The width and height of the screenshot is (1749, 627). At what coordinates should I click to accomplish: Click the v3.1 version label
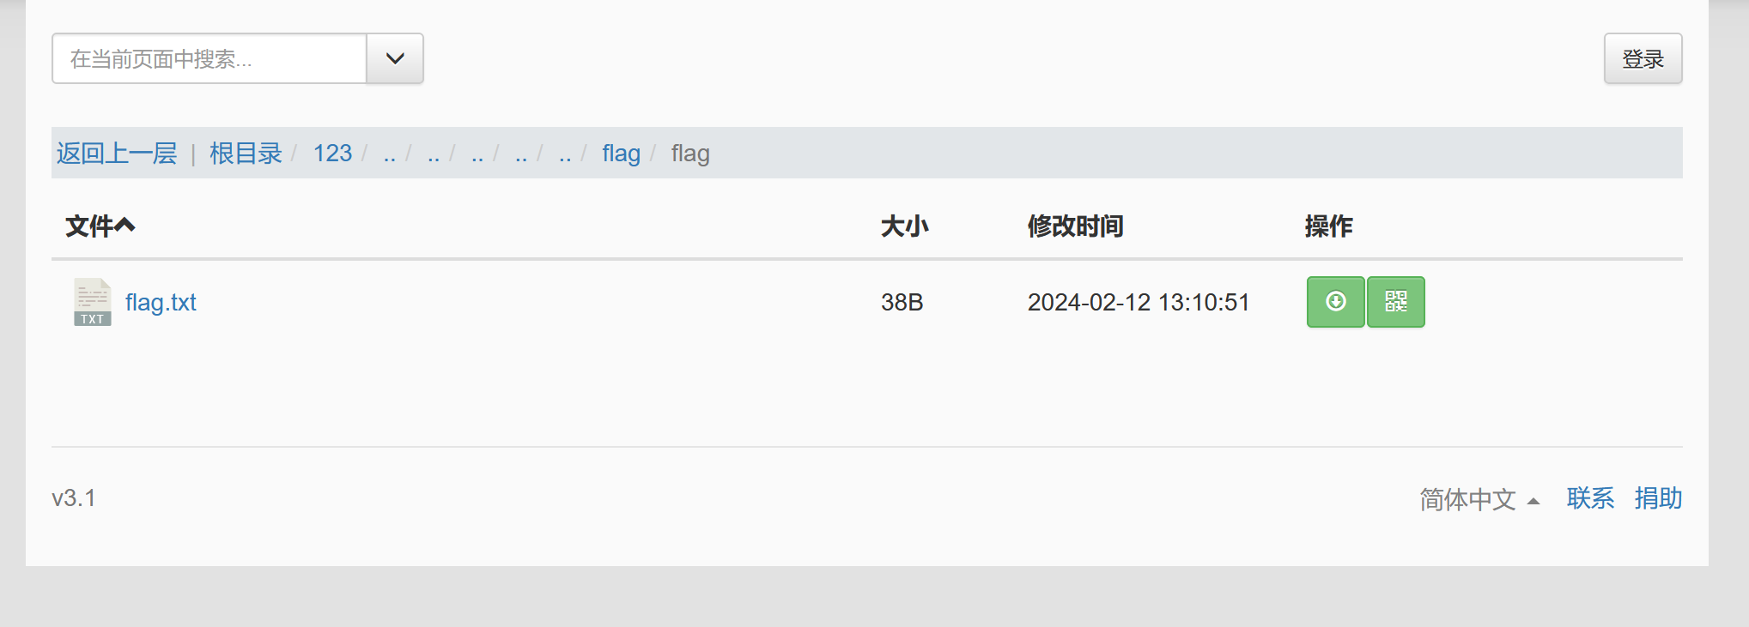[x=74, y=498]
